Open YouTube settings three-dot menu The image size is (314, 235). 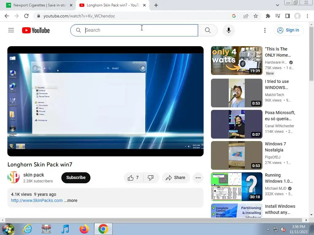pos(265,30)
